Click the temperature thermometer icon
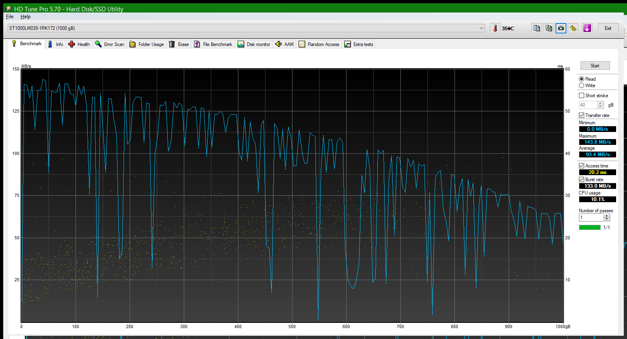This screenshot has width=627, height=339. point(495,28)
